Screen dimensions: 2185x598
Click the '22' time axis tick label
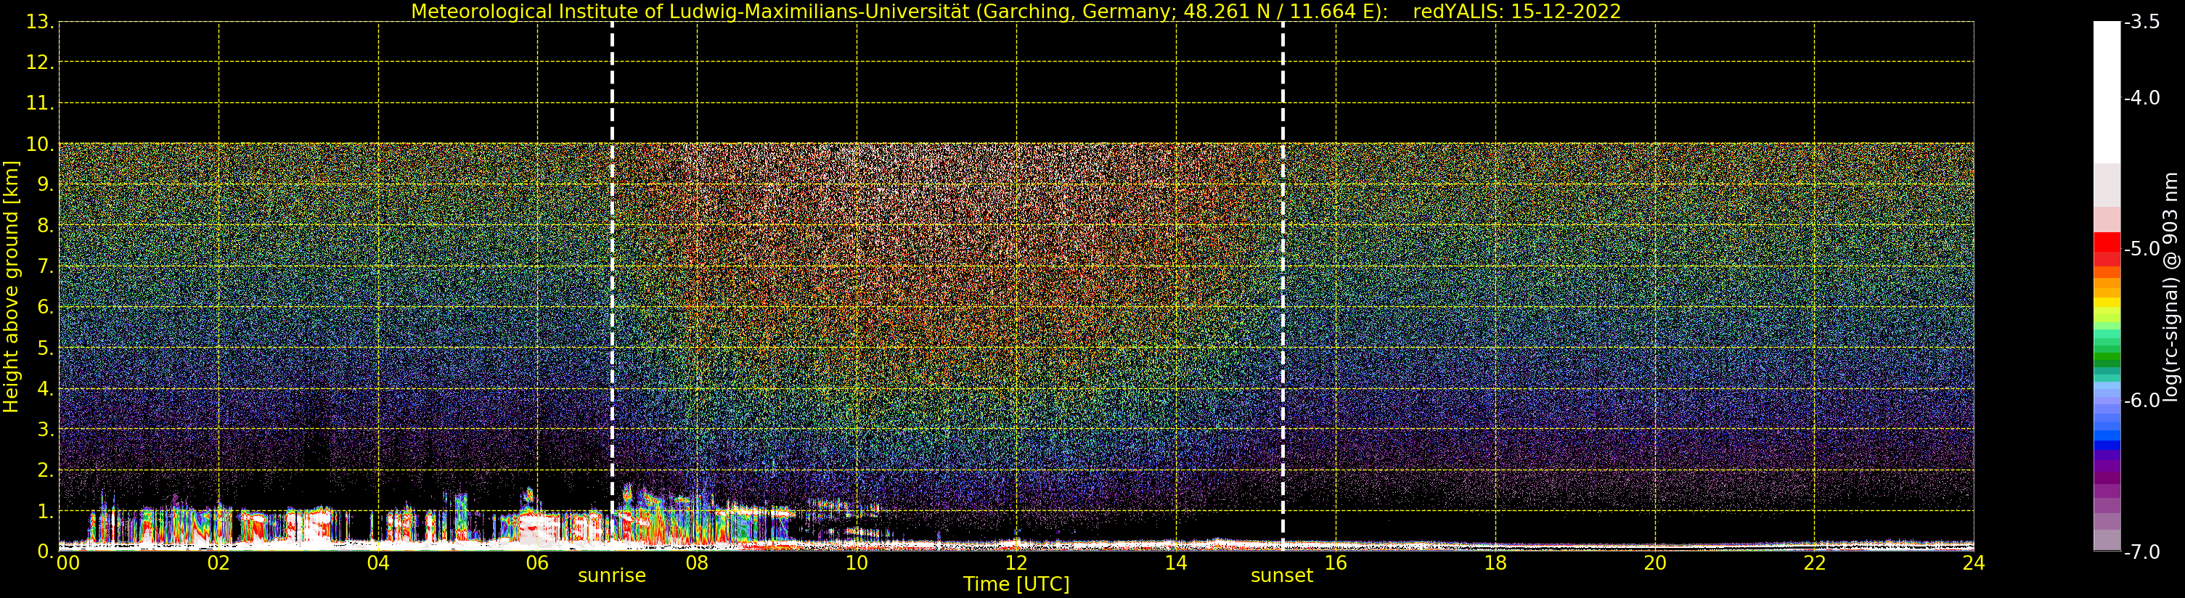click(x=1814, y=563)
